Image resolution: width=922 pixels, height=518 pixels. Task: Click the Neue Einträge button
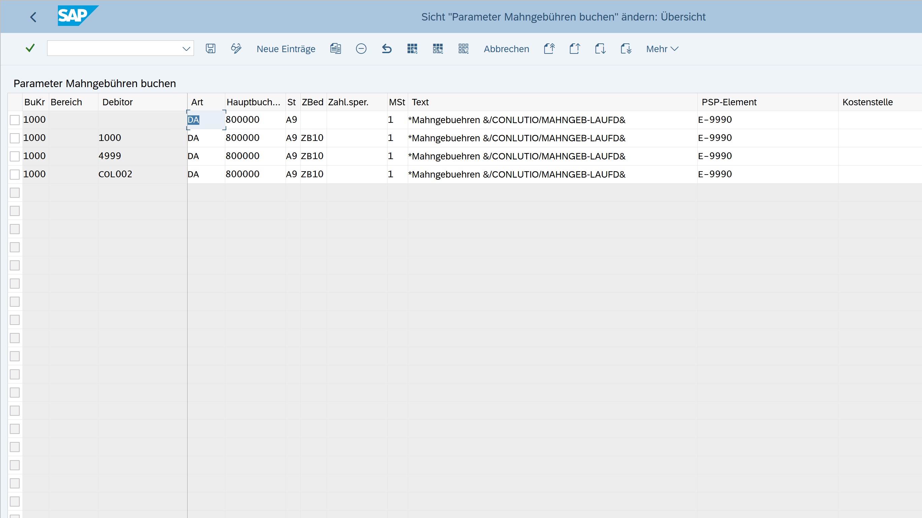click(x=286, y=49)
